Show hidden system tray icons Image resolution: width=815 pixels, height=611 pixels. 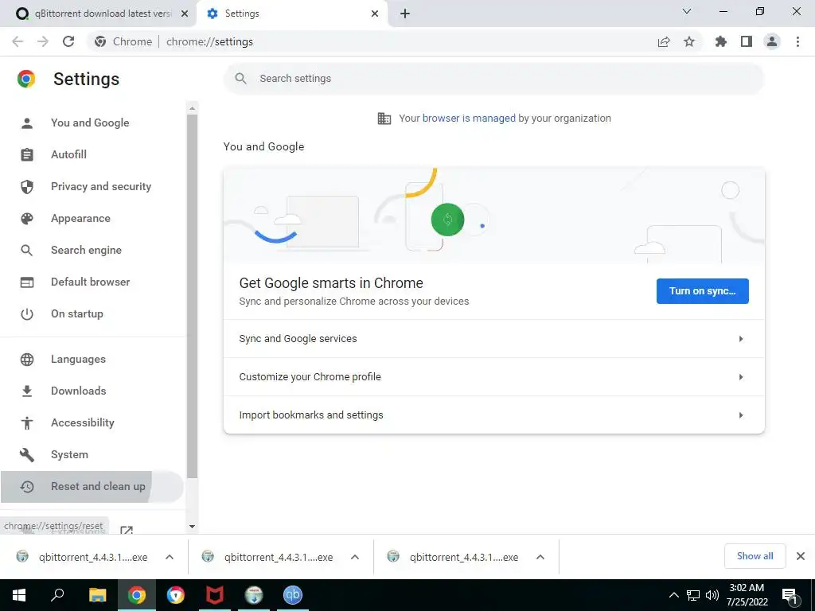click(x=673, y=595)
